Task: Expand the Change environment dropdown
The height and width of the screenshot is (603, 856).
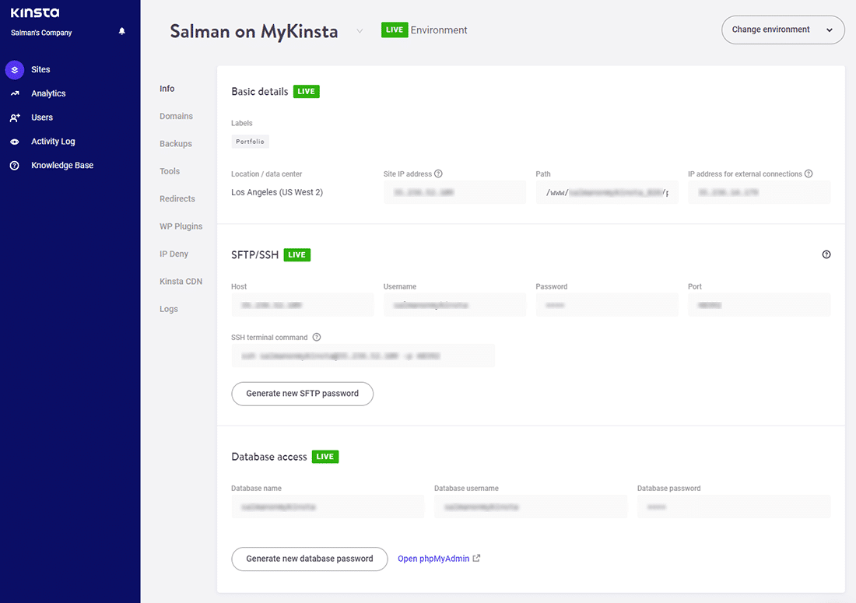Action: click(783, 30)
